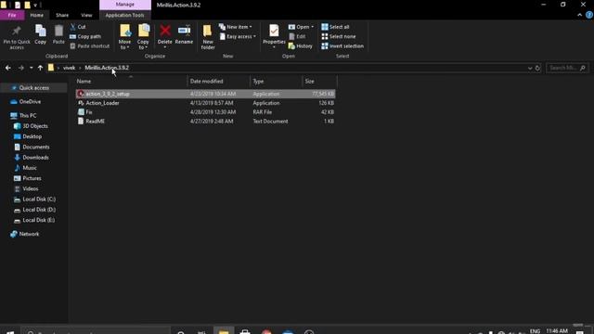594x334 pixels.
Task: Click the Paste ribbon icon
Action: (x=58, y=34)
